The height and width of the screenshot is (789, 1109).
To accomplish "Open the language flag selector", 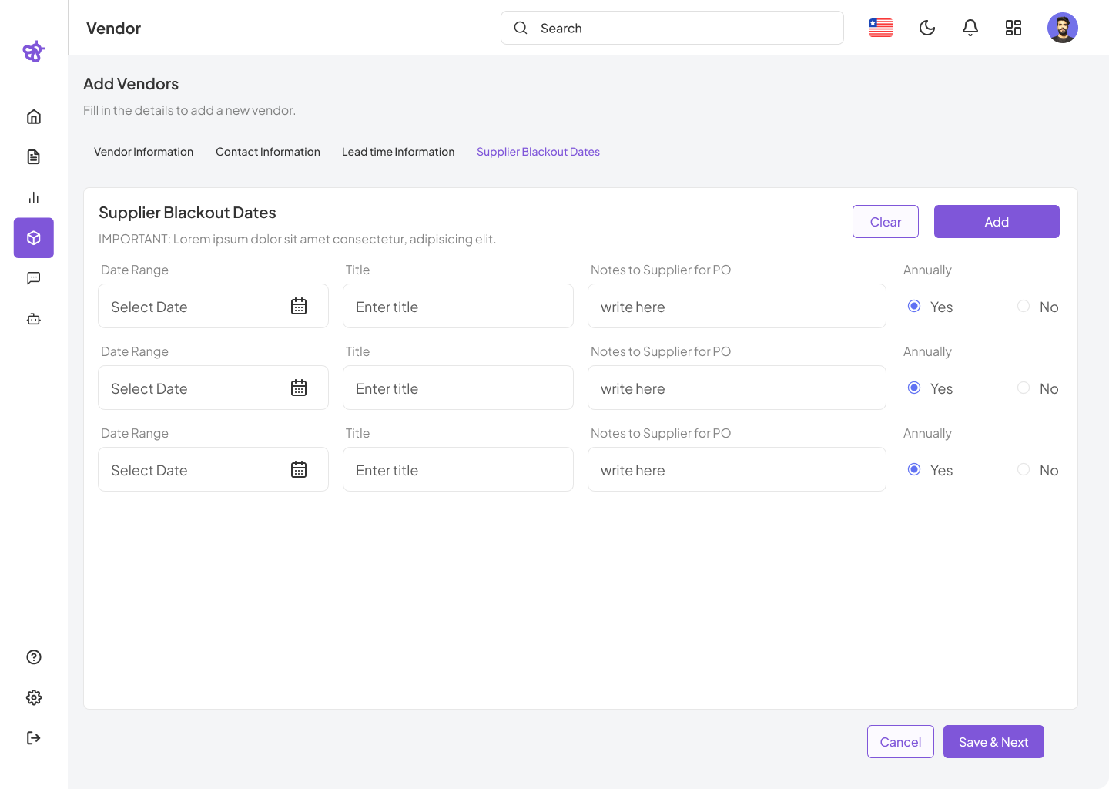I will pyautogui.click(x=881, y=29).
